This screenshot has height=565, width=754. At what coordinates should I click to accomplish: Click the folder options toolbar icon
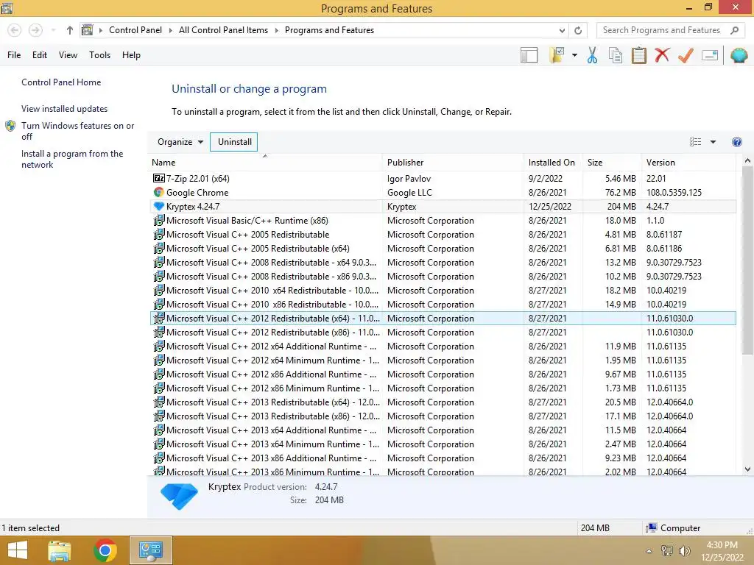(x=557, y=55)
